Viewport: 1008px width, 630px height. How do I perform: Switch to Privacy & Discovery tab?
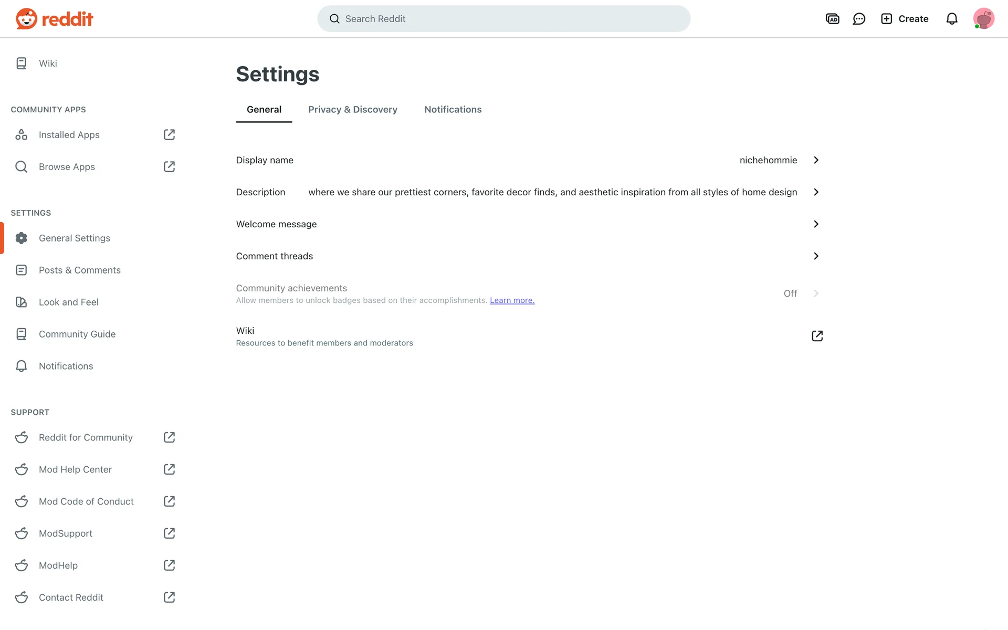coord(353,109)
